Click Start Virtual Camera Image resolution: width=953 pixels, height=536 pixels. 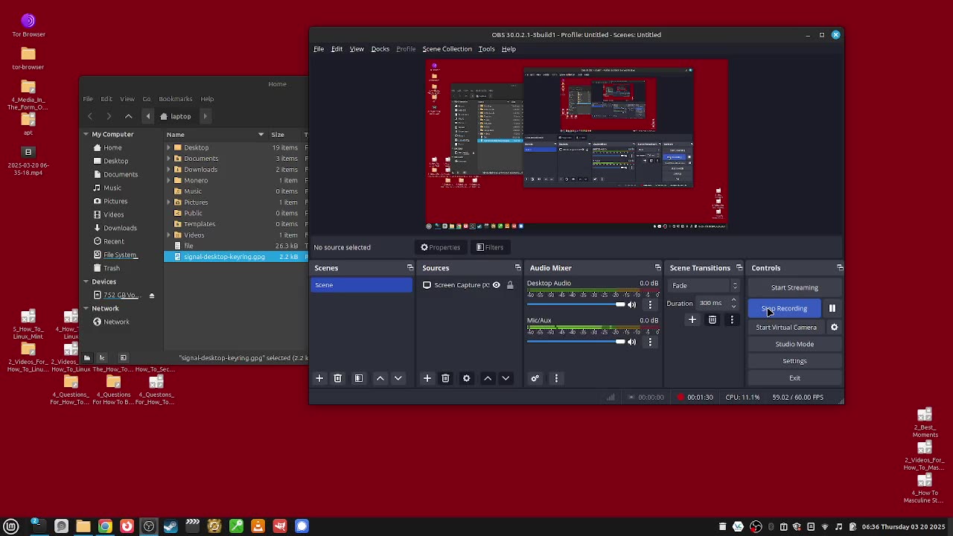(x=786, y=328)
